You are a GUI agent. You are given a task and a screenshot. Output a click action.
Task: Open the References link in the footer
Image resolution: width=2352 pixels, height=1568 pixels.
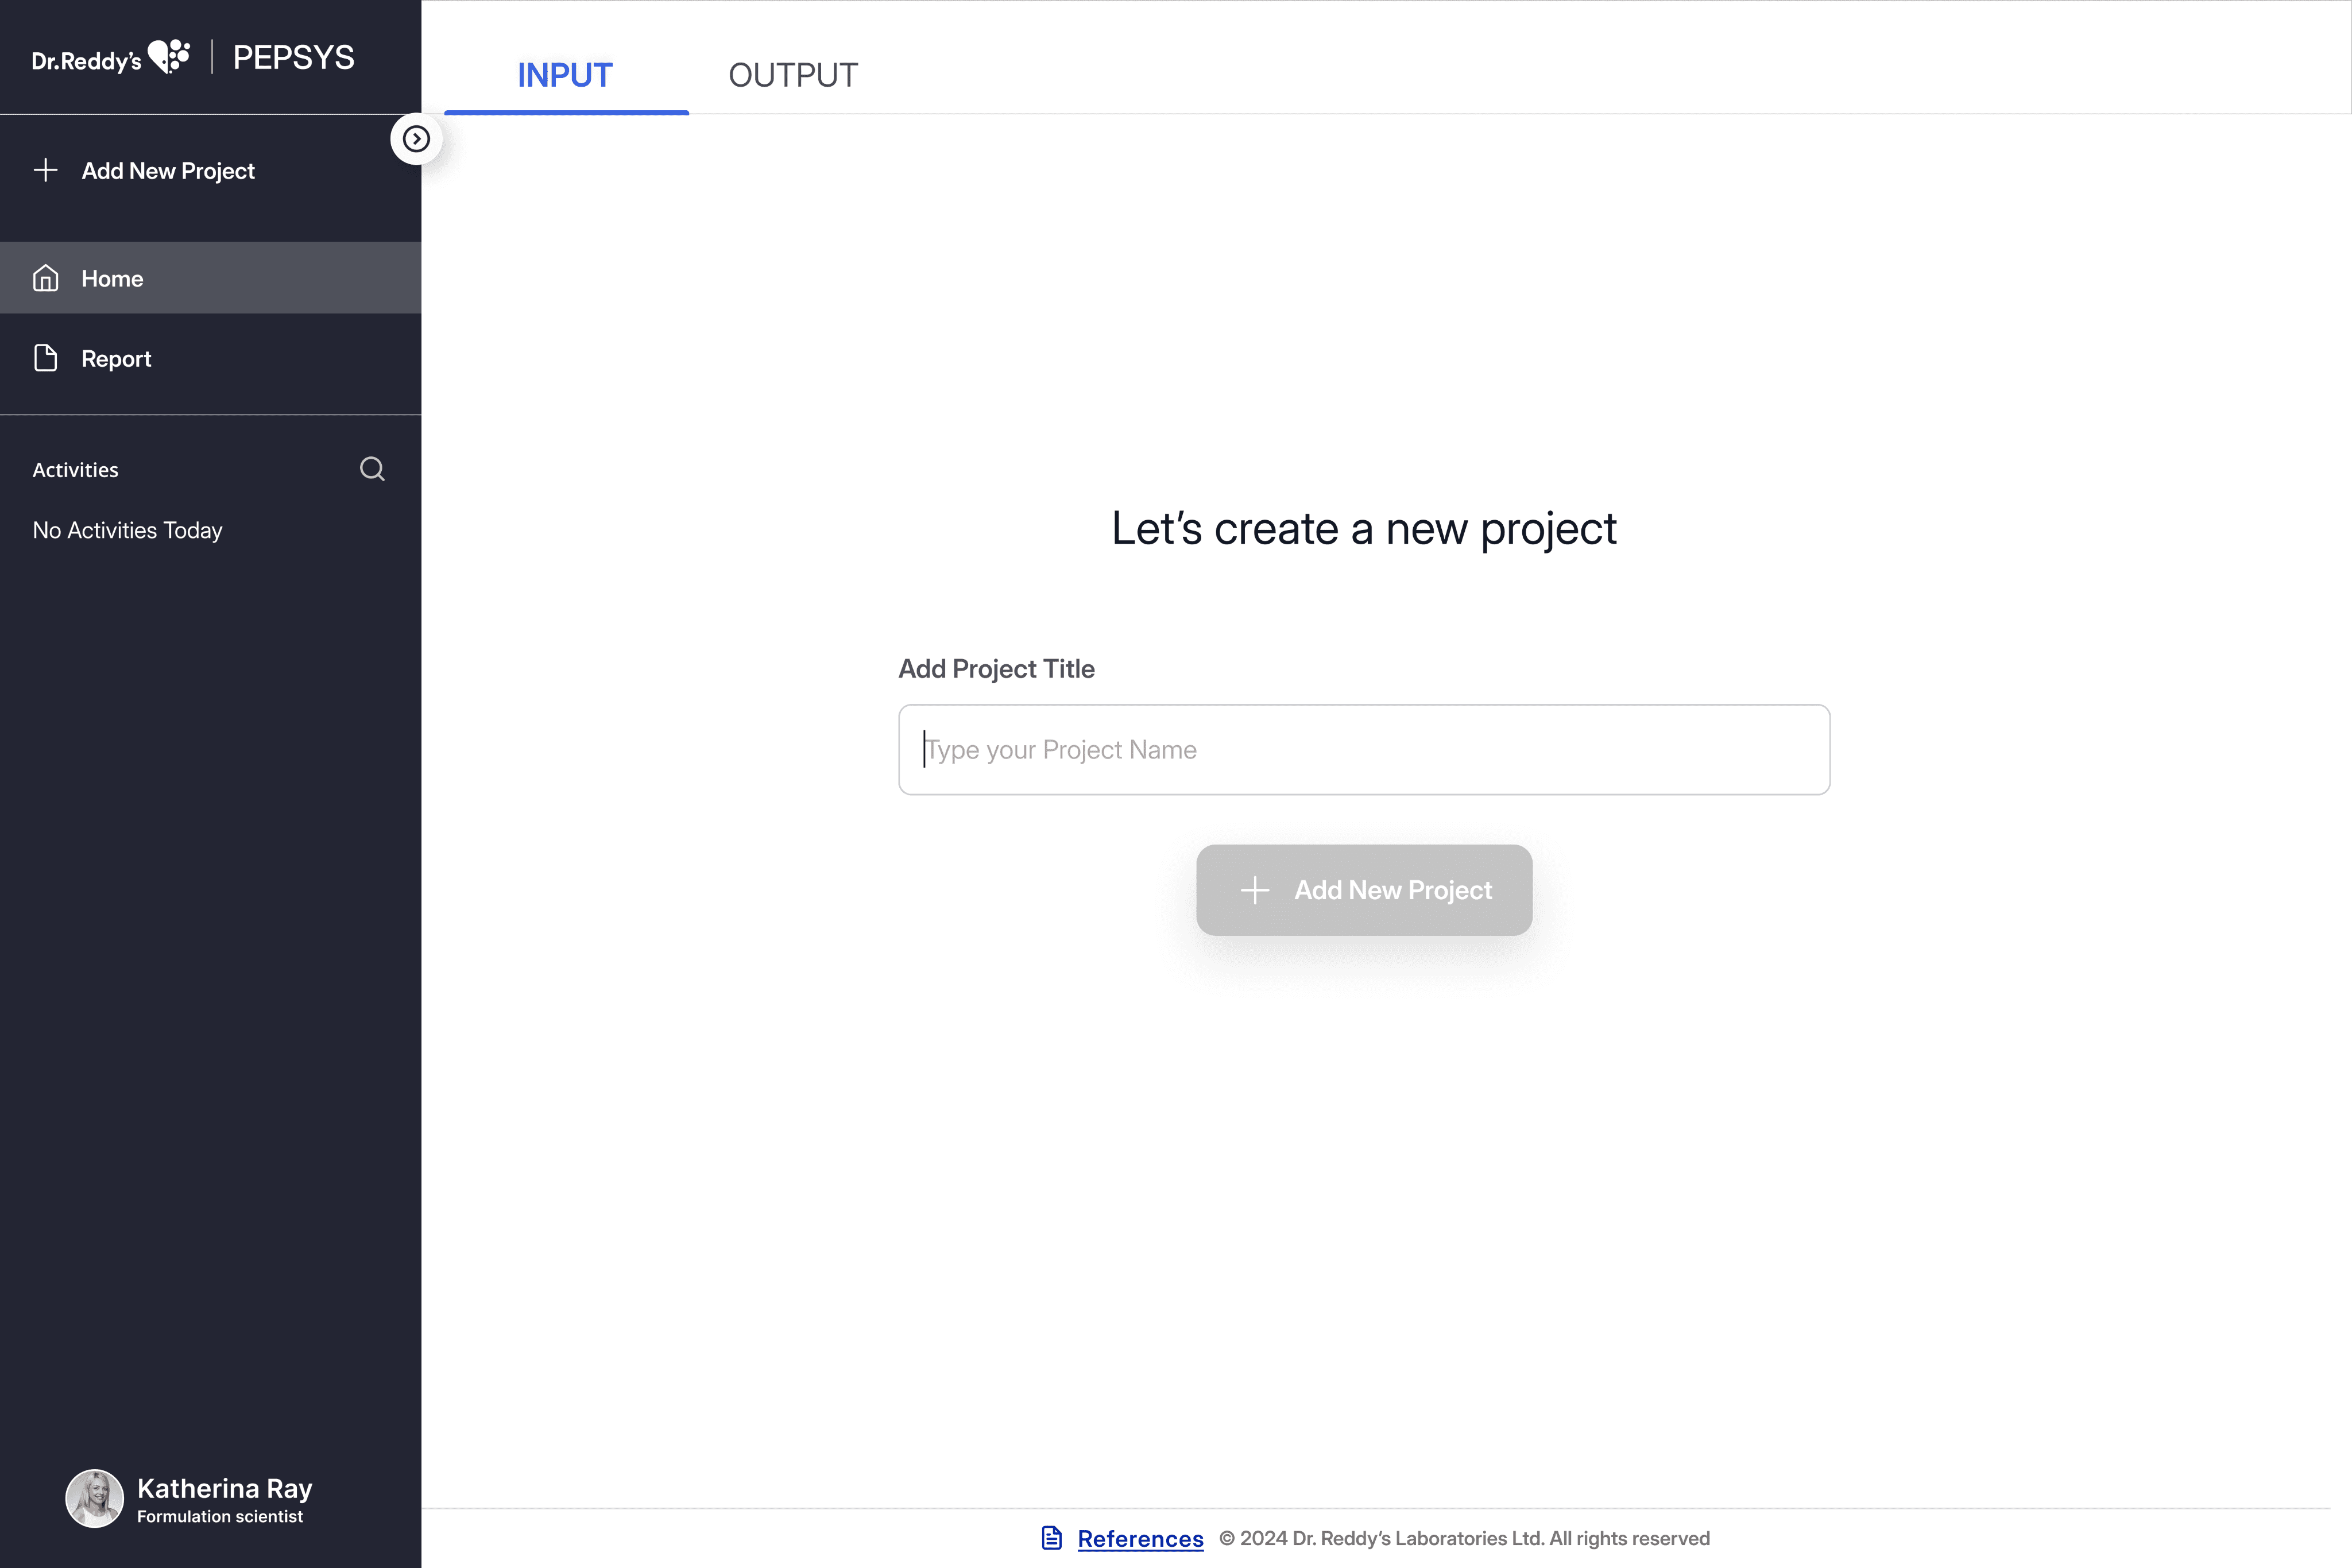[x=1140, y=1539]
